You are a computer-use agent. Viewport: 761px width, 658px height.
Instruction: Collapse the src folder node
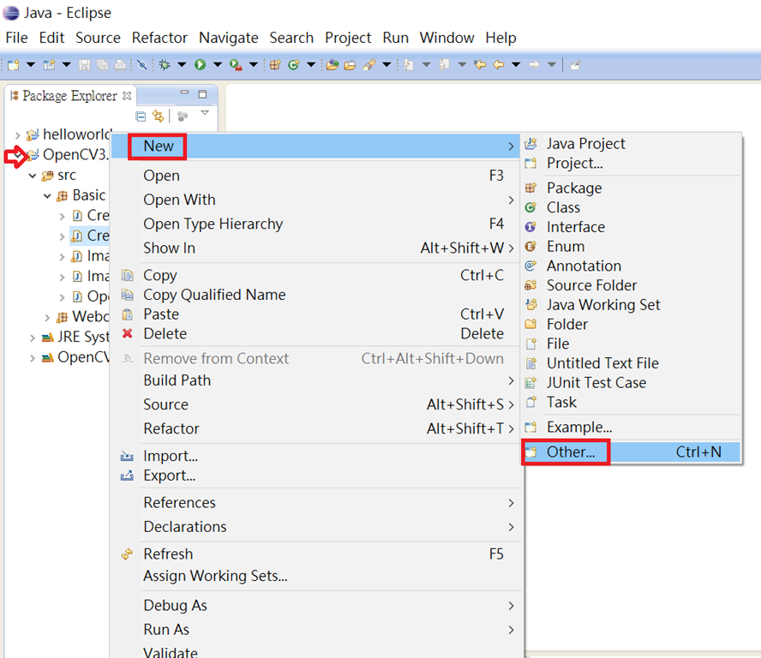click(33, 176)
